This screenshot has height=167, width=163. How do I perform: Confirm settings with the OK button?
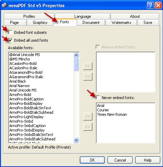92,160
